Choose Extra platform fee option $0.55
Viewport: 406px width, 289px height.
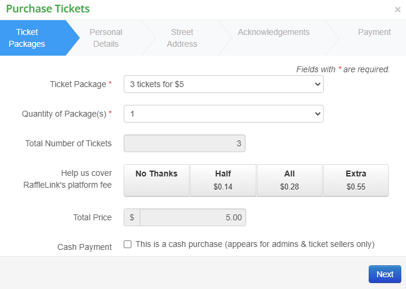tap(356, 180)
